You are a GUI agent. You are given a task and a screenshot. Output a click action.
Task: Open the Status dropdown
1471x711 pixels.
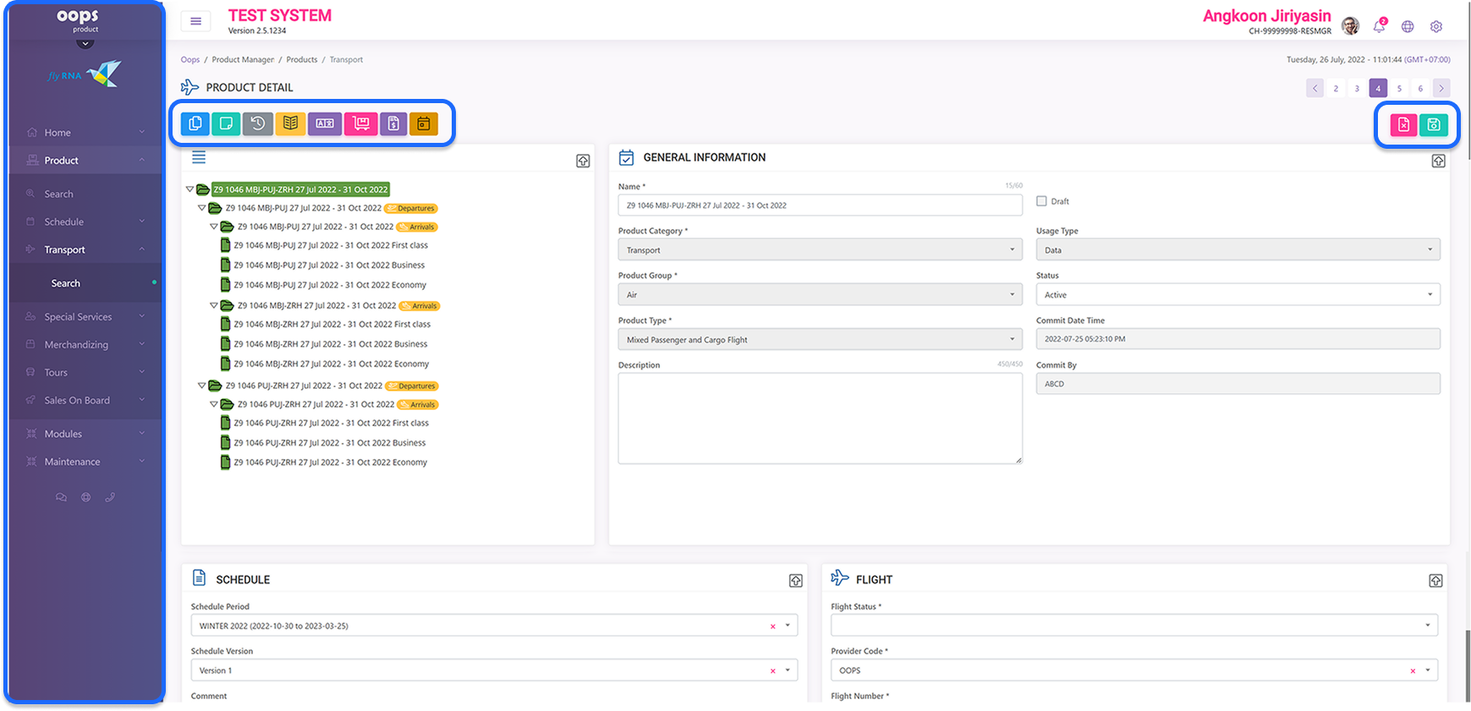(x=1237, y=295)
